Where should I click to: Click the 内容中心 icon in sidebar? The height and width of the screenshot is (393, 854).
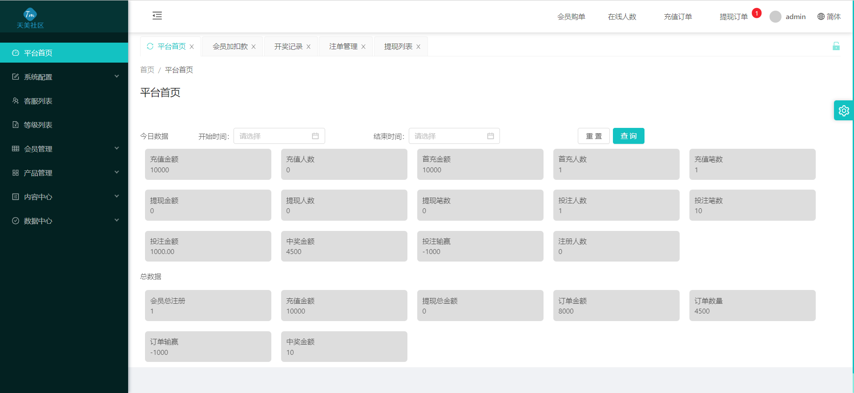(16, 197)
